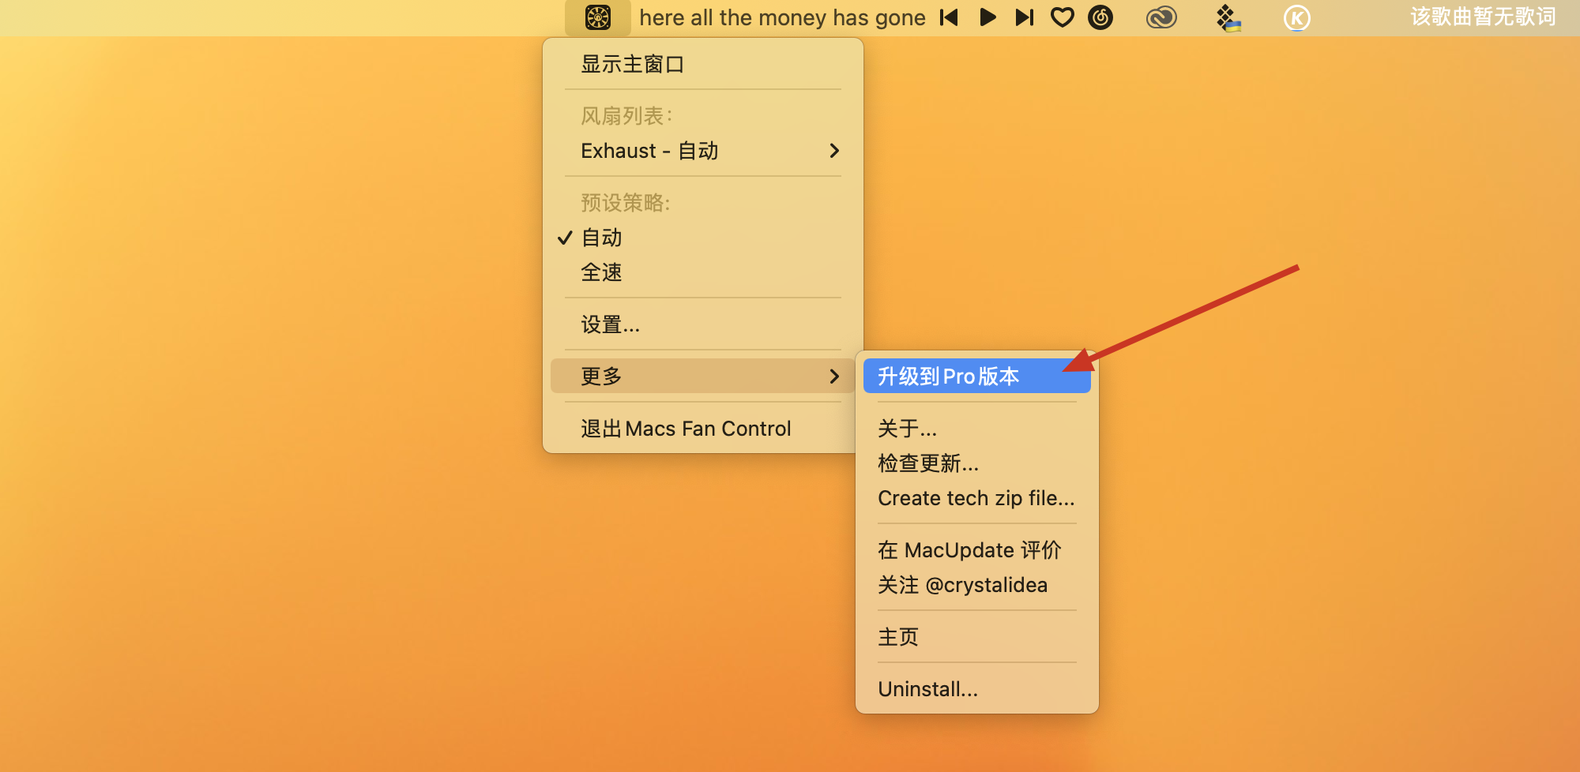1580x772 pixels.
Task: Switch preset to 全速 full speed
Action: [602, 272]
